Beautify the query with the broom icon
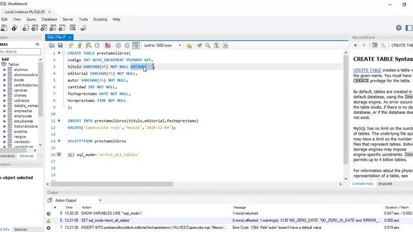Viewport: 413px width, 232px height. (x=199, y=46)
